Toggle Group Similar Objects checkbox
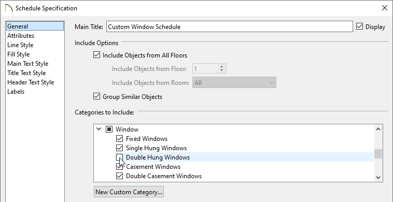The height and width of the screenshot is (202, 393). pos(96,96)
